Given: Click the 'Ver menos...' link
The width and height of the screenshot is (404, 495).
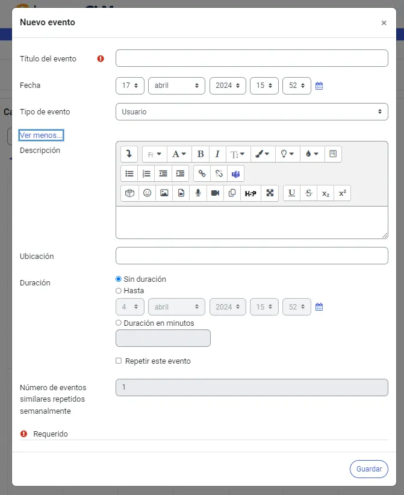Looking at the screenshot, I should (x=41, y=135).
